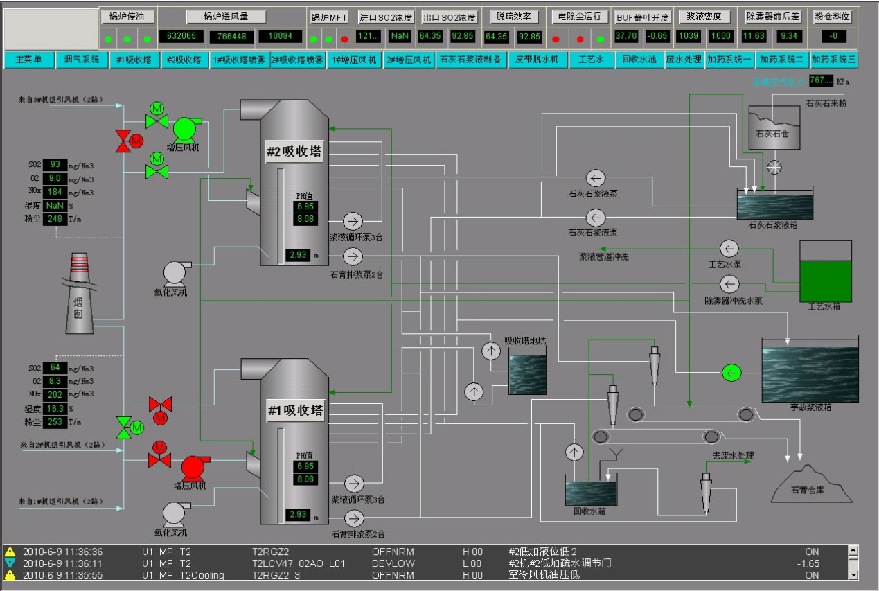This screenshot has width=879, height=591.
Task: Switch to the 石灰石浆液制备 tab
Action: (471, 60)
